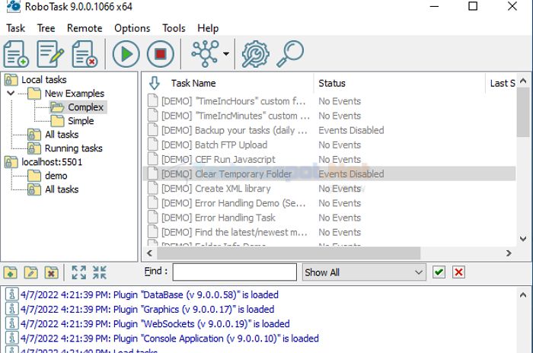533x353 pixels.
Task: Open the edit task toolbar icon
Action: [x=50, y=54]
